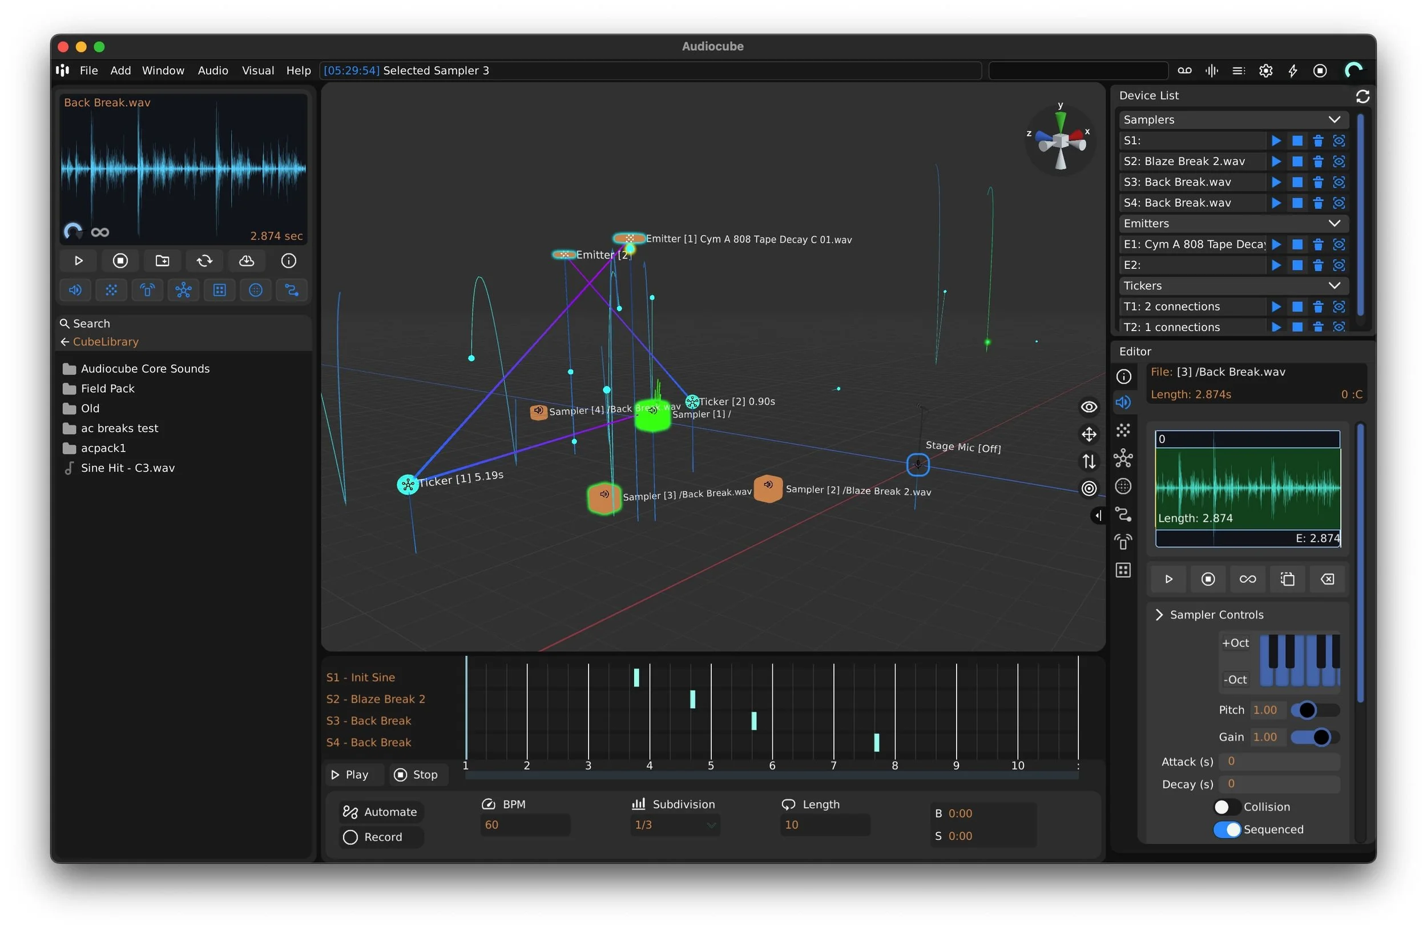This screenshot has width=1427, height=930.
Task: Click the cloud download icon under Back Break.wav
Action: click(247, 260)
